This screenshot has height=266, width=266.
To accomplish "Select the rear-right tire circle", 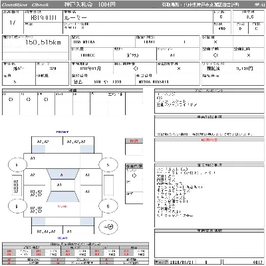I will pos(108,206).
